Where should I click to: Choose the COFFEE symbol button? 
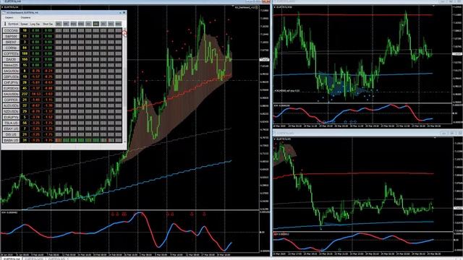[12, 53]
